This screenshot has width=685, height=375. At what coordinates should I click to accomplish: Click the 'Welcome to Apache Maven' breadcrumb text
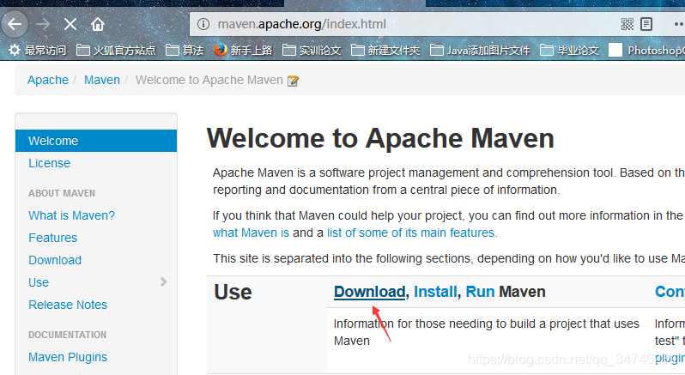(x=209, y=80)
